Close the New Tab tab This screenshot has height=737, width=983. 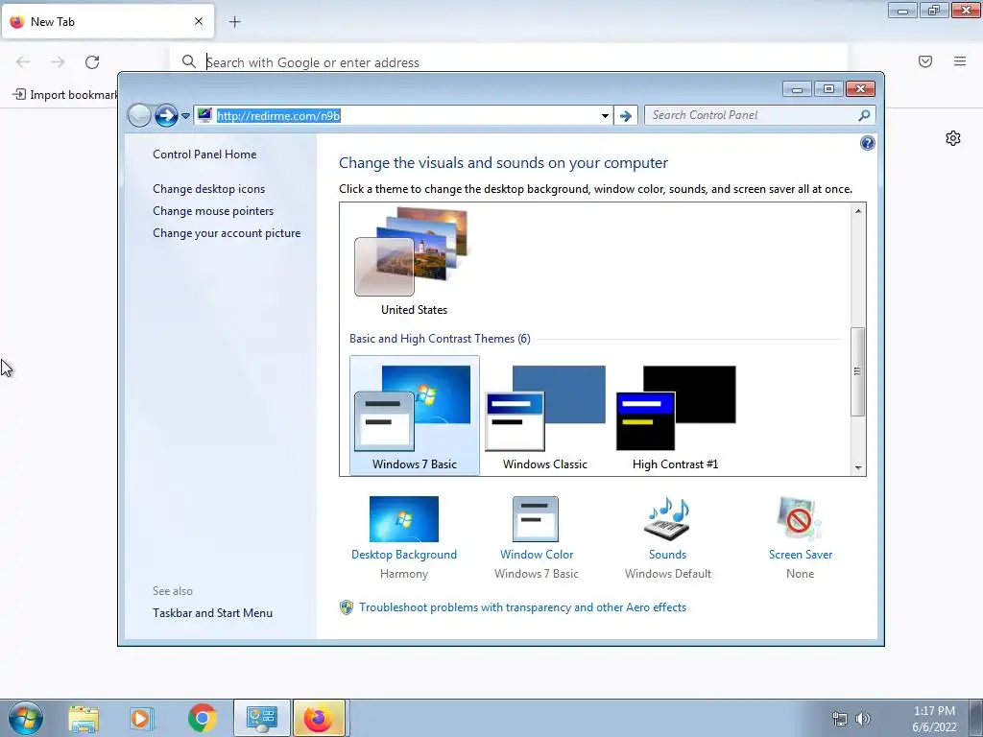199,21
